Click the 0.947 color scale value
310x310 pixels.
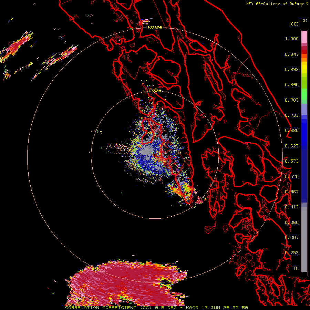click(292, 54)
